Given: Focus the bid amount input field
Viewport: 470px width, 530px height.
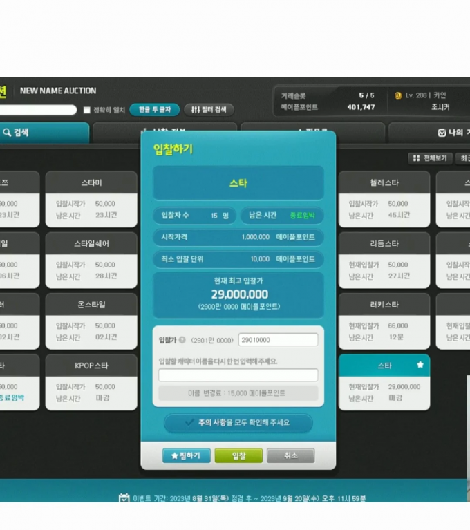Looking at the screenshot, I should (278, 340).
